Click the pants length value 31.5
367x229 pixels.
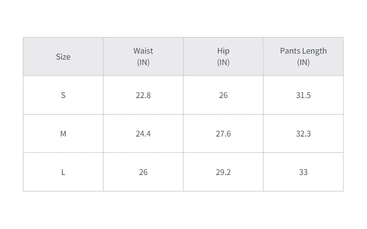coord(303,95)
